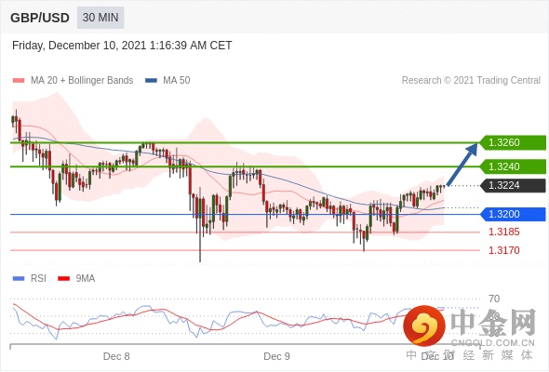The height and width of the screenshot is (372, 549).
Task: Select the 'MA 50' legend label
Action: tap(177, 81)
